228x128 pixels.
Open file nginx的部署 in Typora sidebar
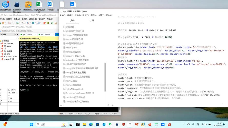71,81
